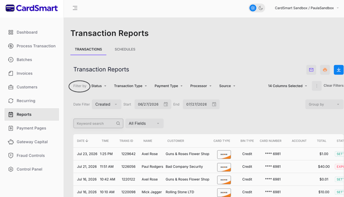Click the Gateway Capital piggy bank icon

(x=11, y=142)
